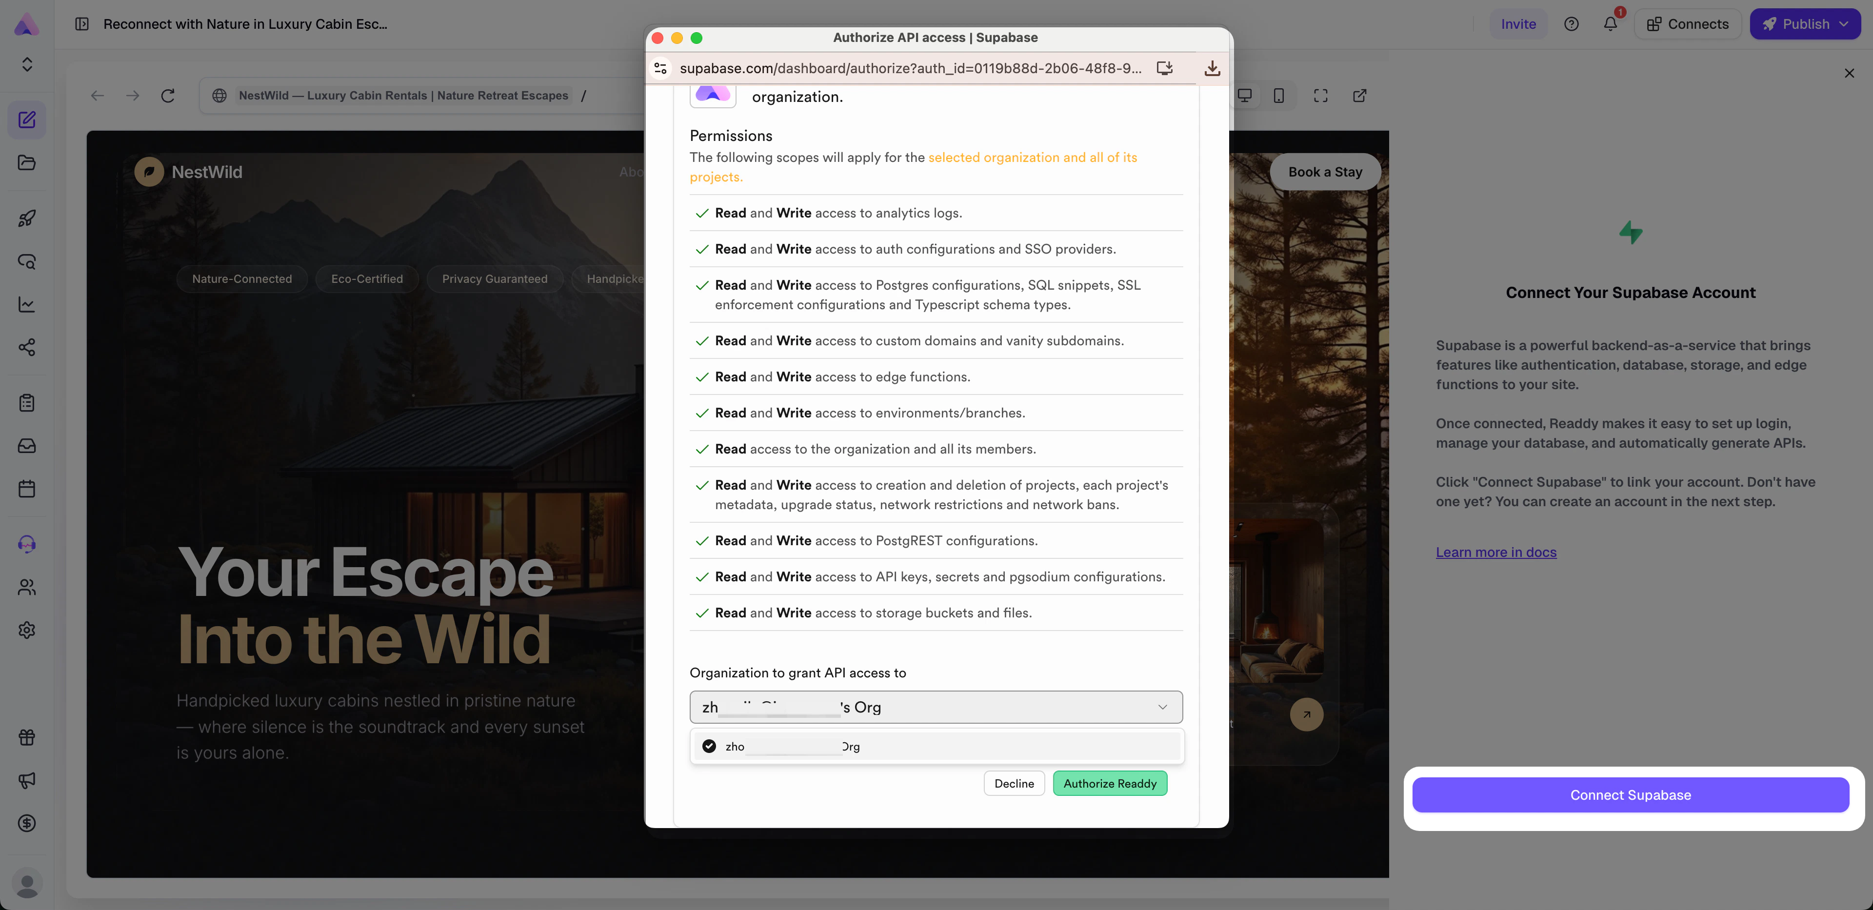1873x910 pixels.
Task: Open the user avatar at sidebar bottom
Action: click(x=27, y=883)
